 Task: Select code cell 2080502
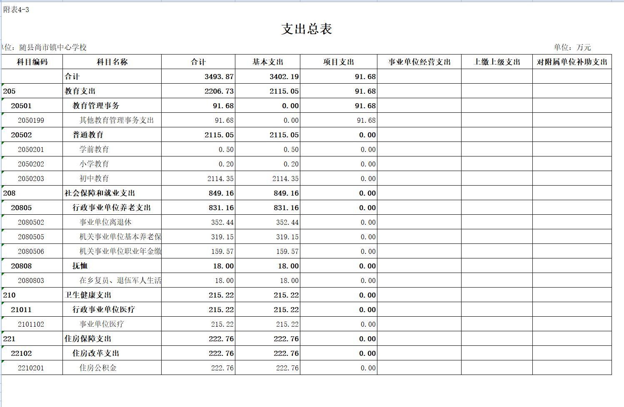[32, 222]
